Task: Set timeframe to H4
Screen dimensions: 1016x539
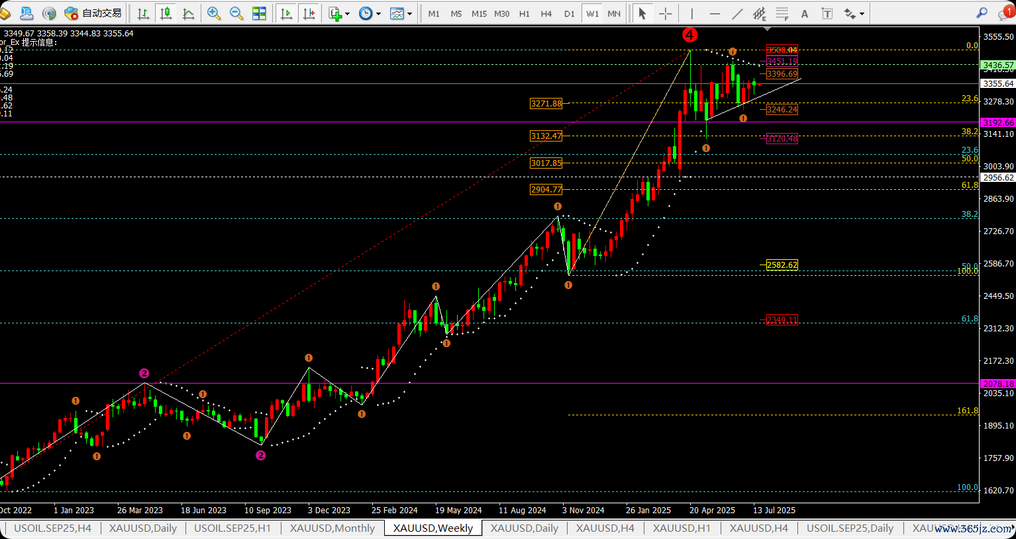Action: coord(546,13)
